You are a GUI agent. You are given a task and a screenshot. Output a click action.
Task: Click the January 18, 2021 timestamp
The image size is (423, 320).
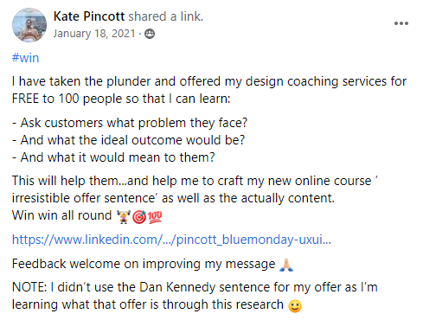pos(94,34)
